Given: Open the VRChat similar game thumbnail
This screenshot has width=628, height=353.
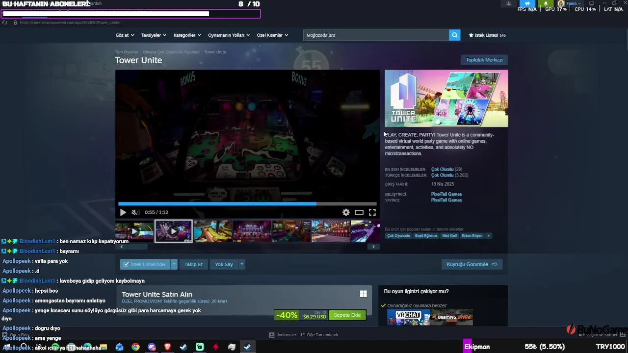Looking at the screenshot, I should point(408,317).
